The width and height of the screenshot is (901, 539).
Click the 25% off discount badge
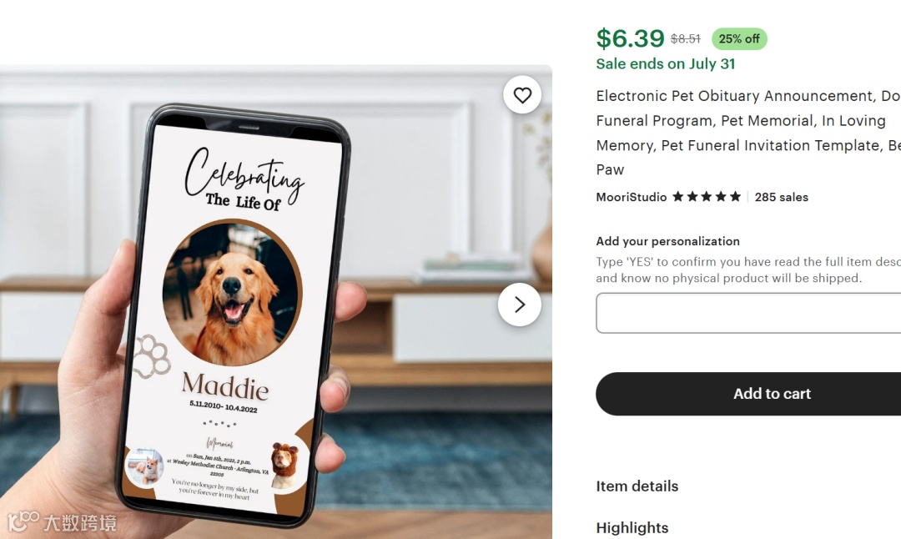pyautogui.click(x=739, y=39)
